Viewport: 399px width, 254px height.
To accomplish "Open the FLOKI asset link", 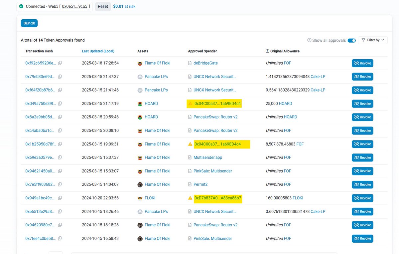I will [150, 198].
